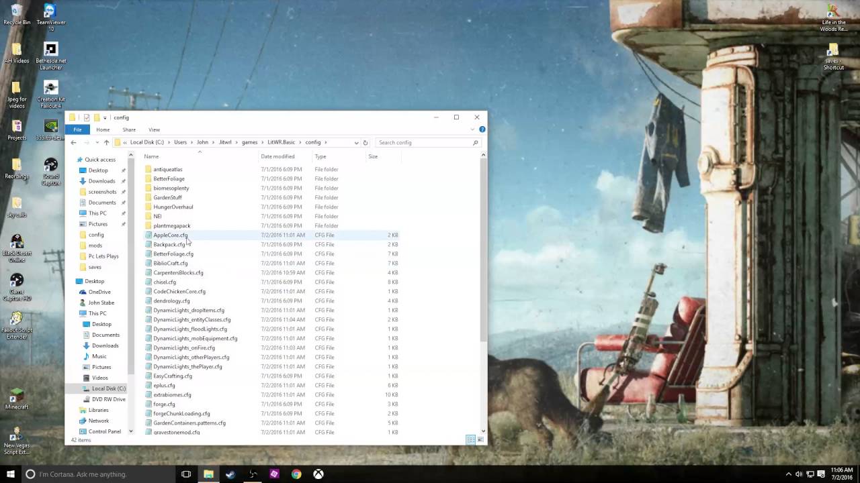Image resolution: width=860 pixels, height=483 pixels.
Task: Expand chevron after Users in address bar
Action: (191, 142)
